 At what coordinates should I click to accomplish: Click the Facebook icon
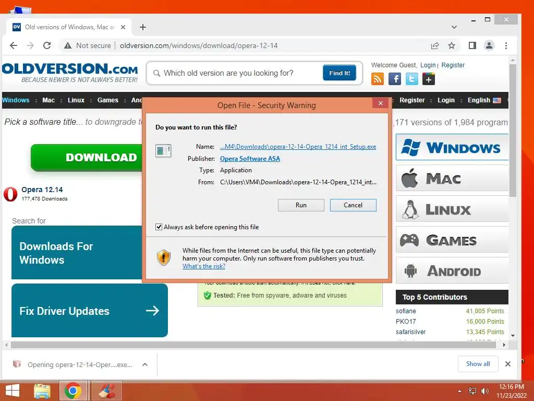[x=394, y=79]
